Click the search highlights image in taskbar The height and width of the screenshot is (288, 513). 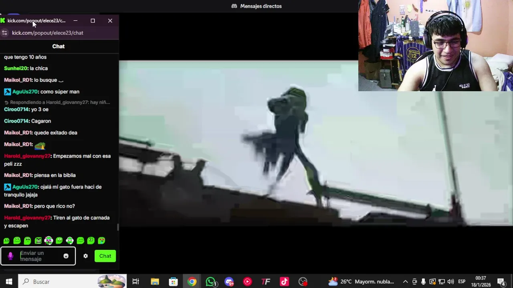pos(111,282)
